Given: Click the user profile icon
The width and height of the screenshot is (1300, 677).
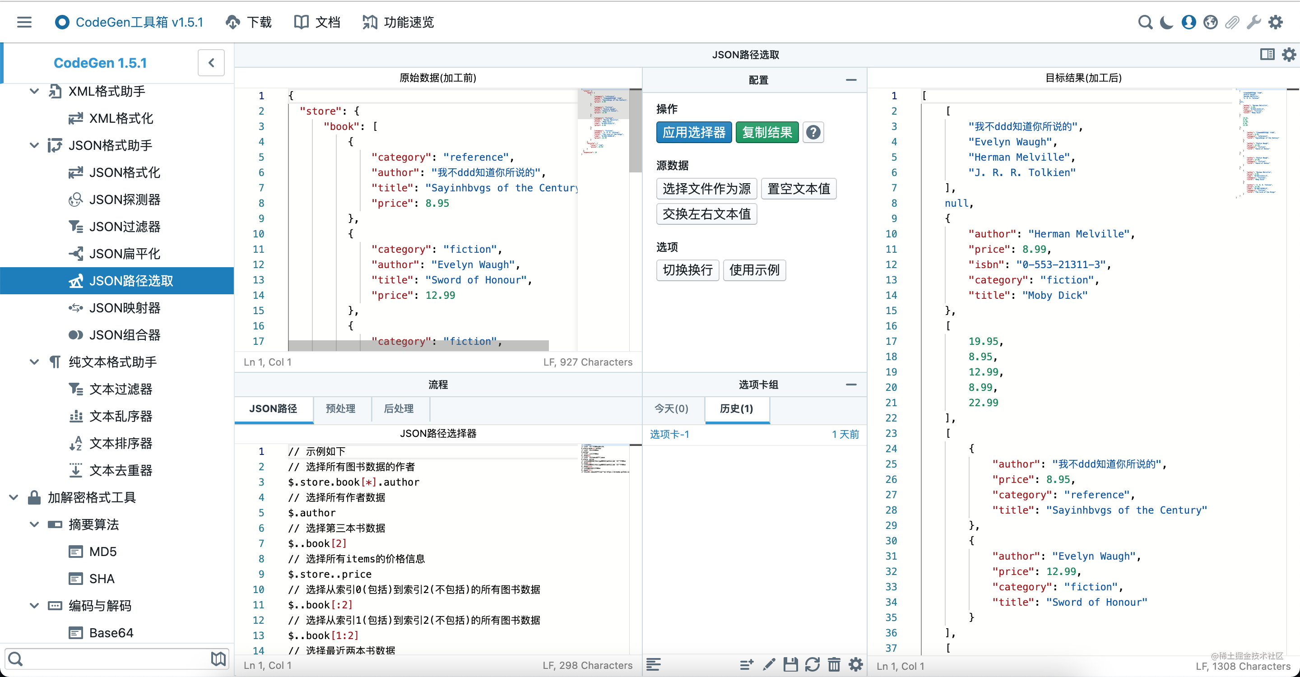Looking at the screenshot, I should tap(1188, 22).
